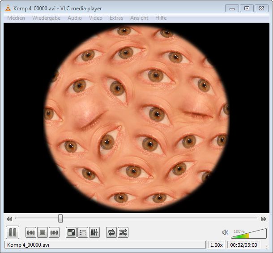Stop playback with the stop button
Viewport: 273px width, 253px height.
pos(43,232)
